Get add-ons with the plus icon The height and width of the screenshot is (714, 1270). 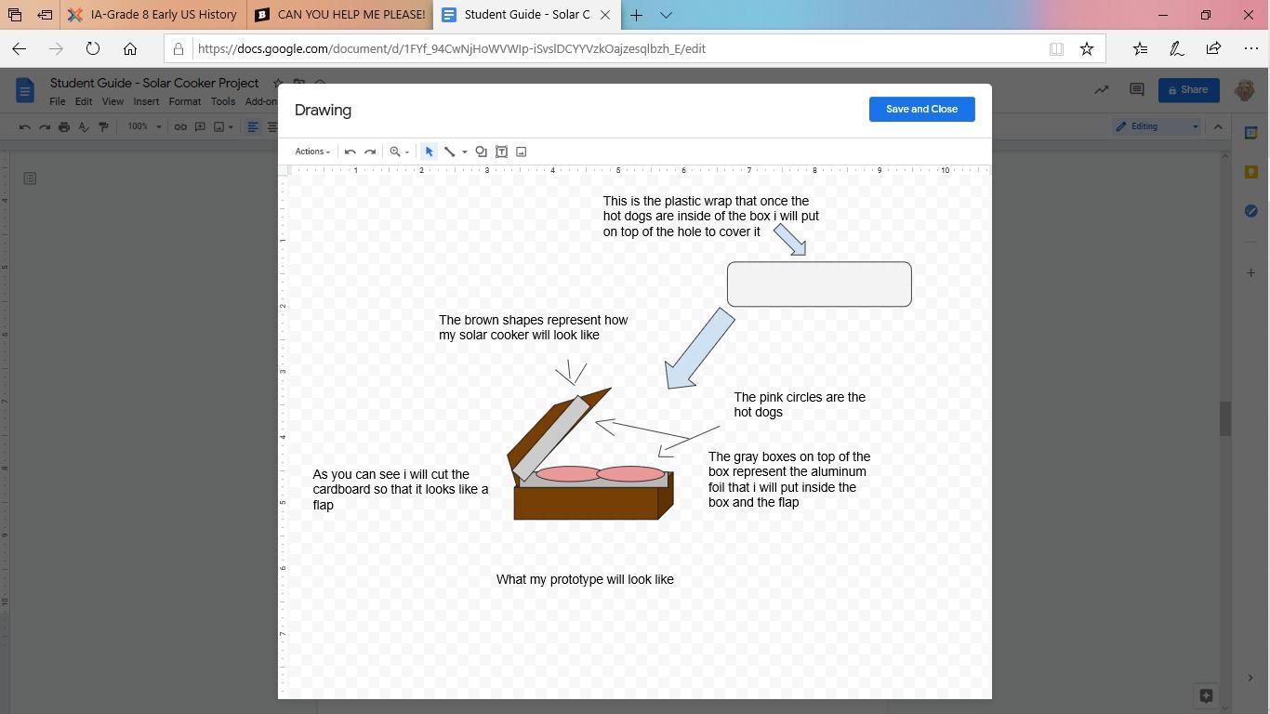click(1251, 272)
